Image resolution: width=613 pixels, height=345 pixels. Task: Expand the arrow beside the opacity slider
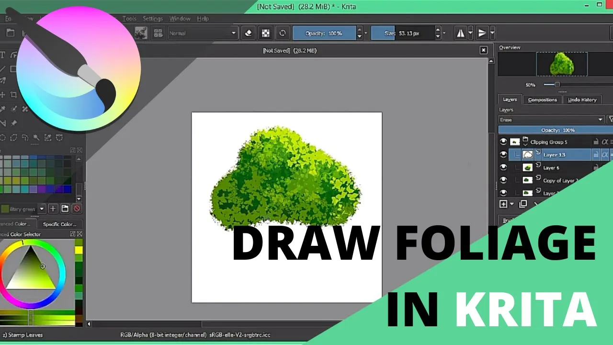pyautogui.click(x=366, y=34)
